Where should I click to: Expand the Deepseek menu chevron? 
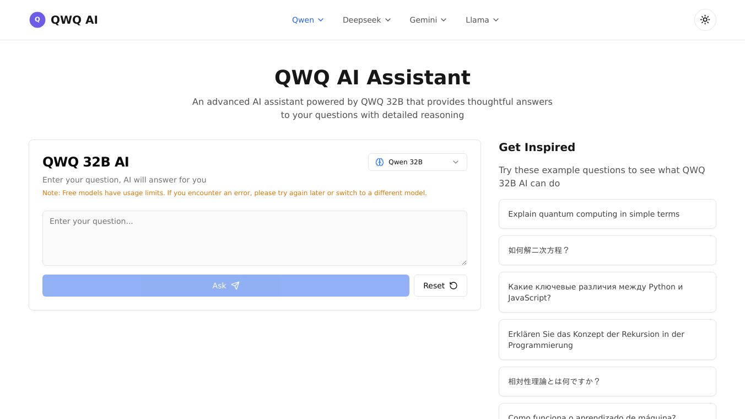(388, 20)
